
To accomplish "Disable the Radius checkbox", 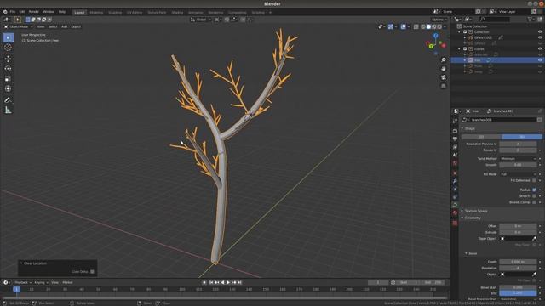I will click(x=534, y=190).
